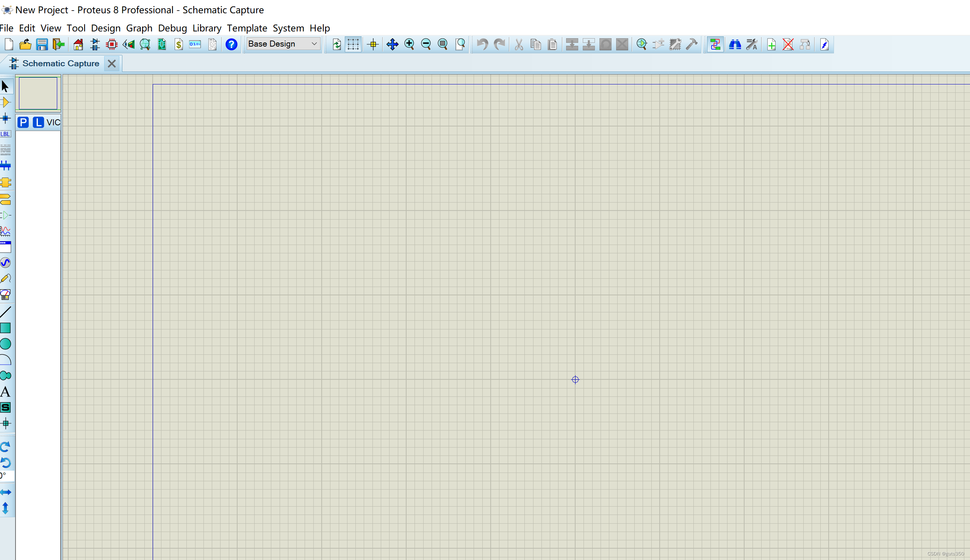Click the overview window thumbnail
Image resolution: width=970 pixels, height=560 pixels.
tap(38, 94)
